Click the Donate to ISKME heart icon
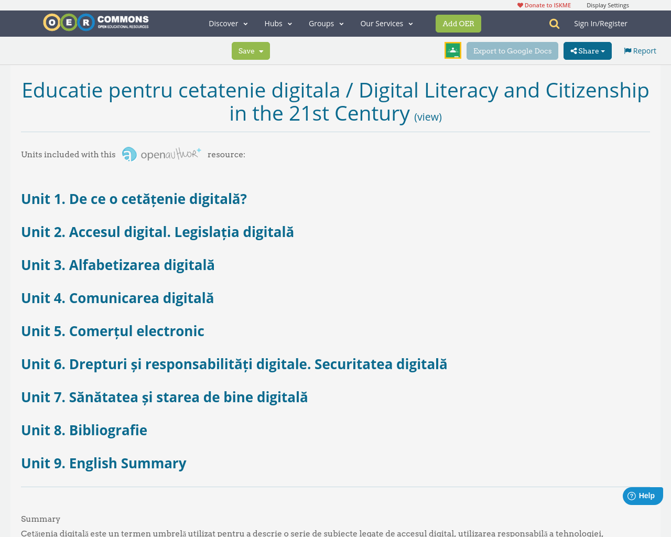The width and height of the screenshot is (671, 537). tap(520, 4)
